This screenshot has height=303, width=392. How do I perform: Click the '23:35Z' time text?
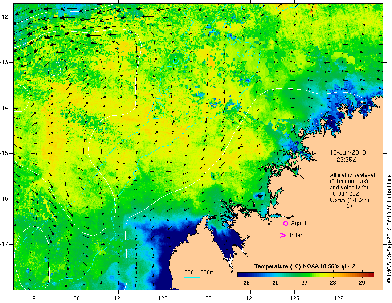click(x=346, y=160)
